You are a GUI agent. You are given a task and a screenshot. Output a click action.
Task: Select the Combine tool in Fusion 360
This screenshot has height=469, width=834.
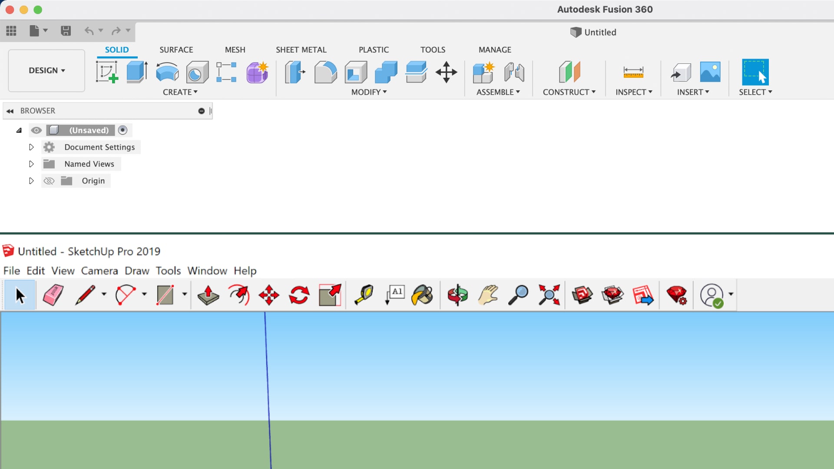[386, 72]
